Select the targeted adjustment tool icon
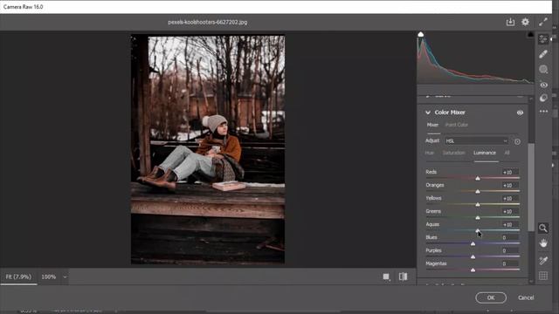559x314 pixels. click(517, 141)
